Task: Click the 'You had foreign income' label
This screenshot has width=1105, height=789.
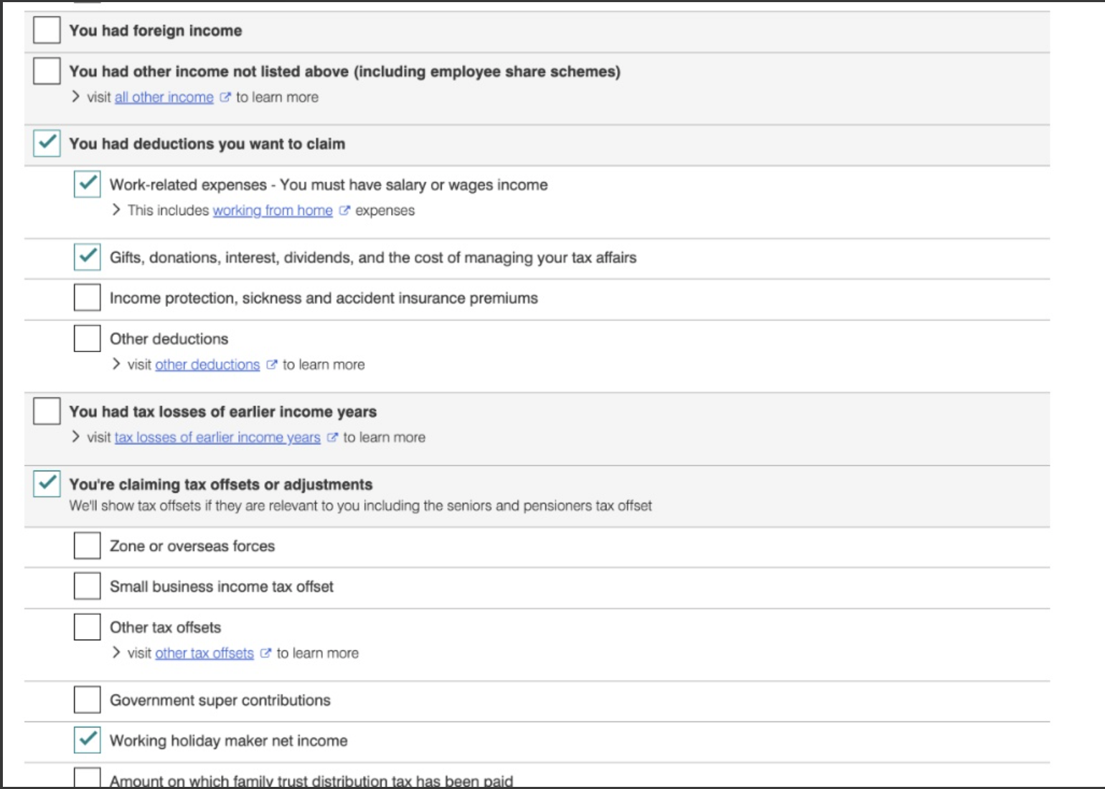Action: 156,31
